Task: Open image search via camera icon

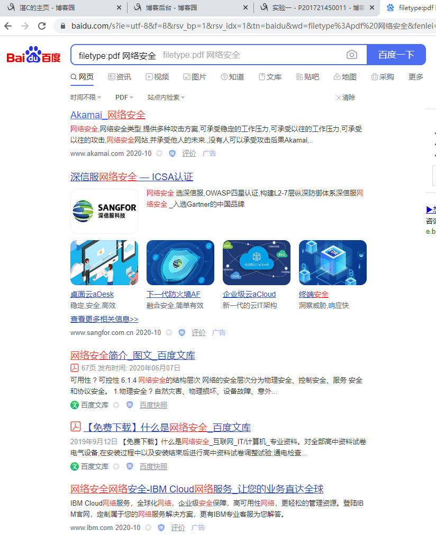Action: [x=351, y=55]
